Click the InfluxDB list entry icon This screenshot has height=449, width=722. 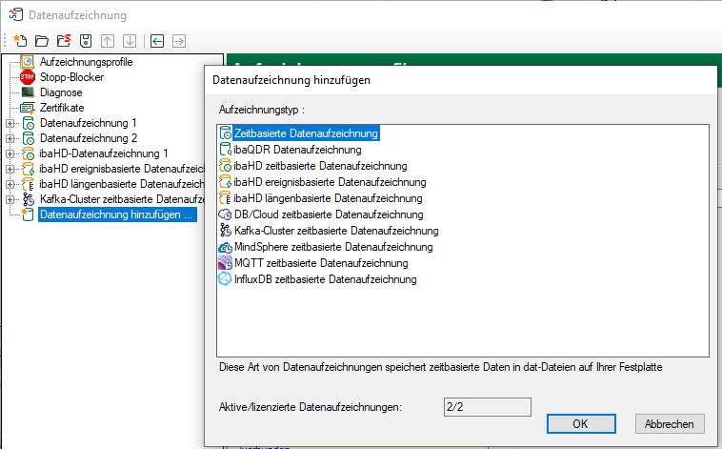(225, 279)
